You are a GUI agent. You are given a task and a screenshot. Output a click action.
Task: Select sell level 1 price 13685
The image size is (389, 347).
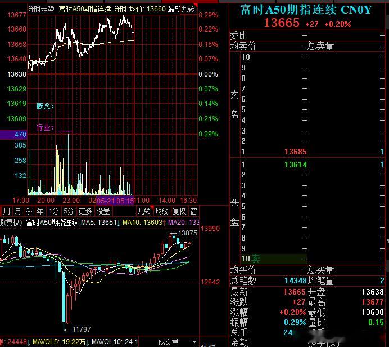pyautogui.click(x=296, y=152)
